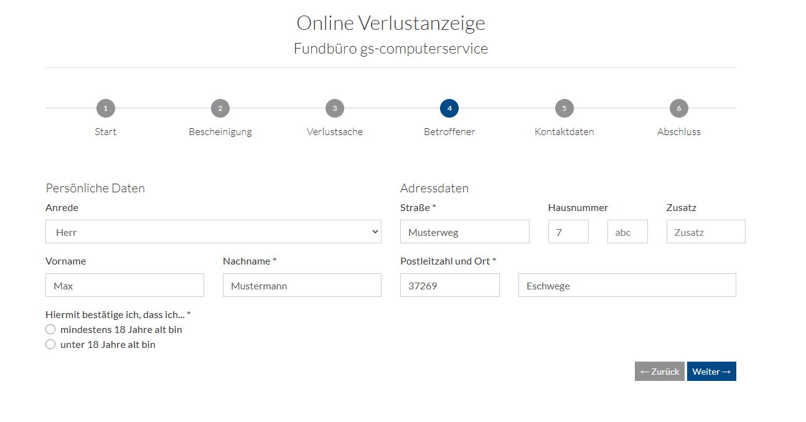This screenshot has width=806, height=422.
Task: Click step 1 Start circle
Action: (106, 108)
